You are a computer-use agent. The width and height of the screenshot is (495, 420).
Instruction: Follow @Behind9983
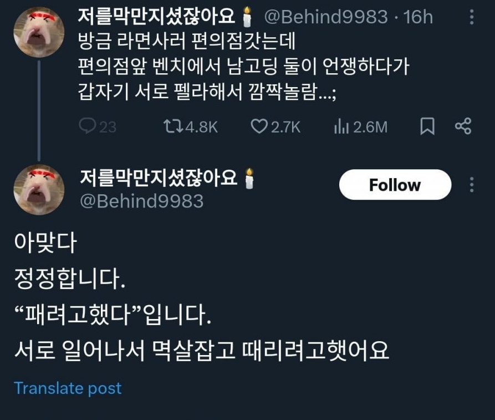coord(395,185)
